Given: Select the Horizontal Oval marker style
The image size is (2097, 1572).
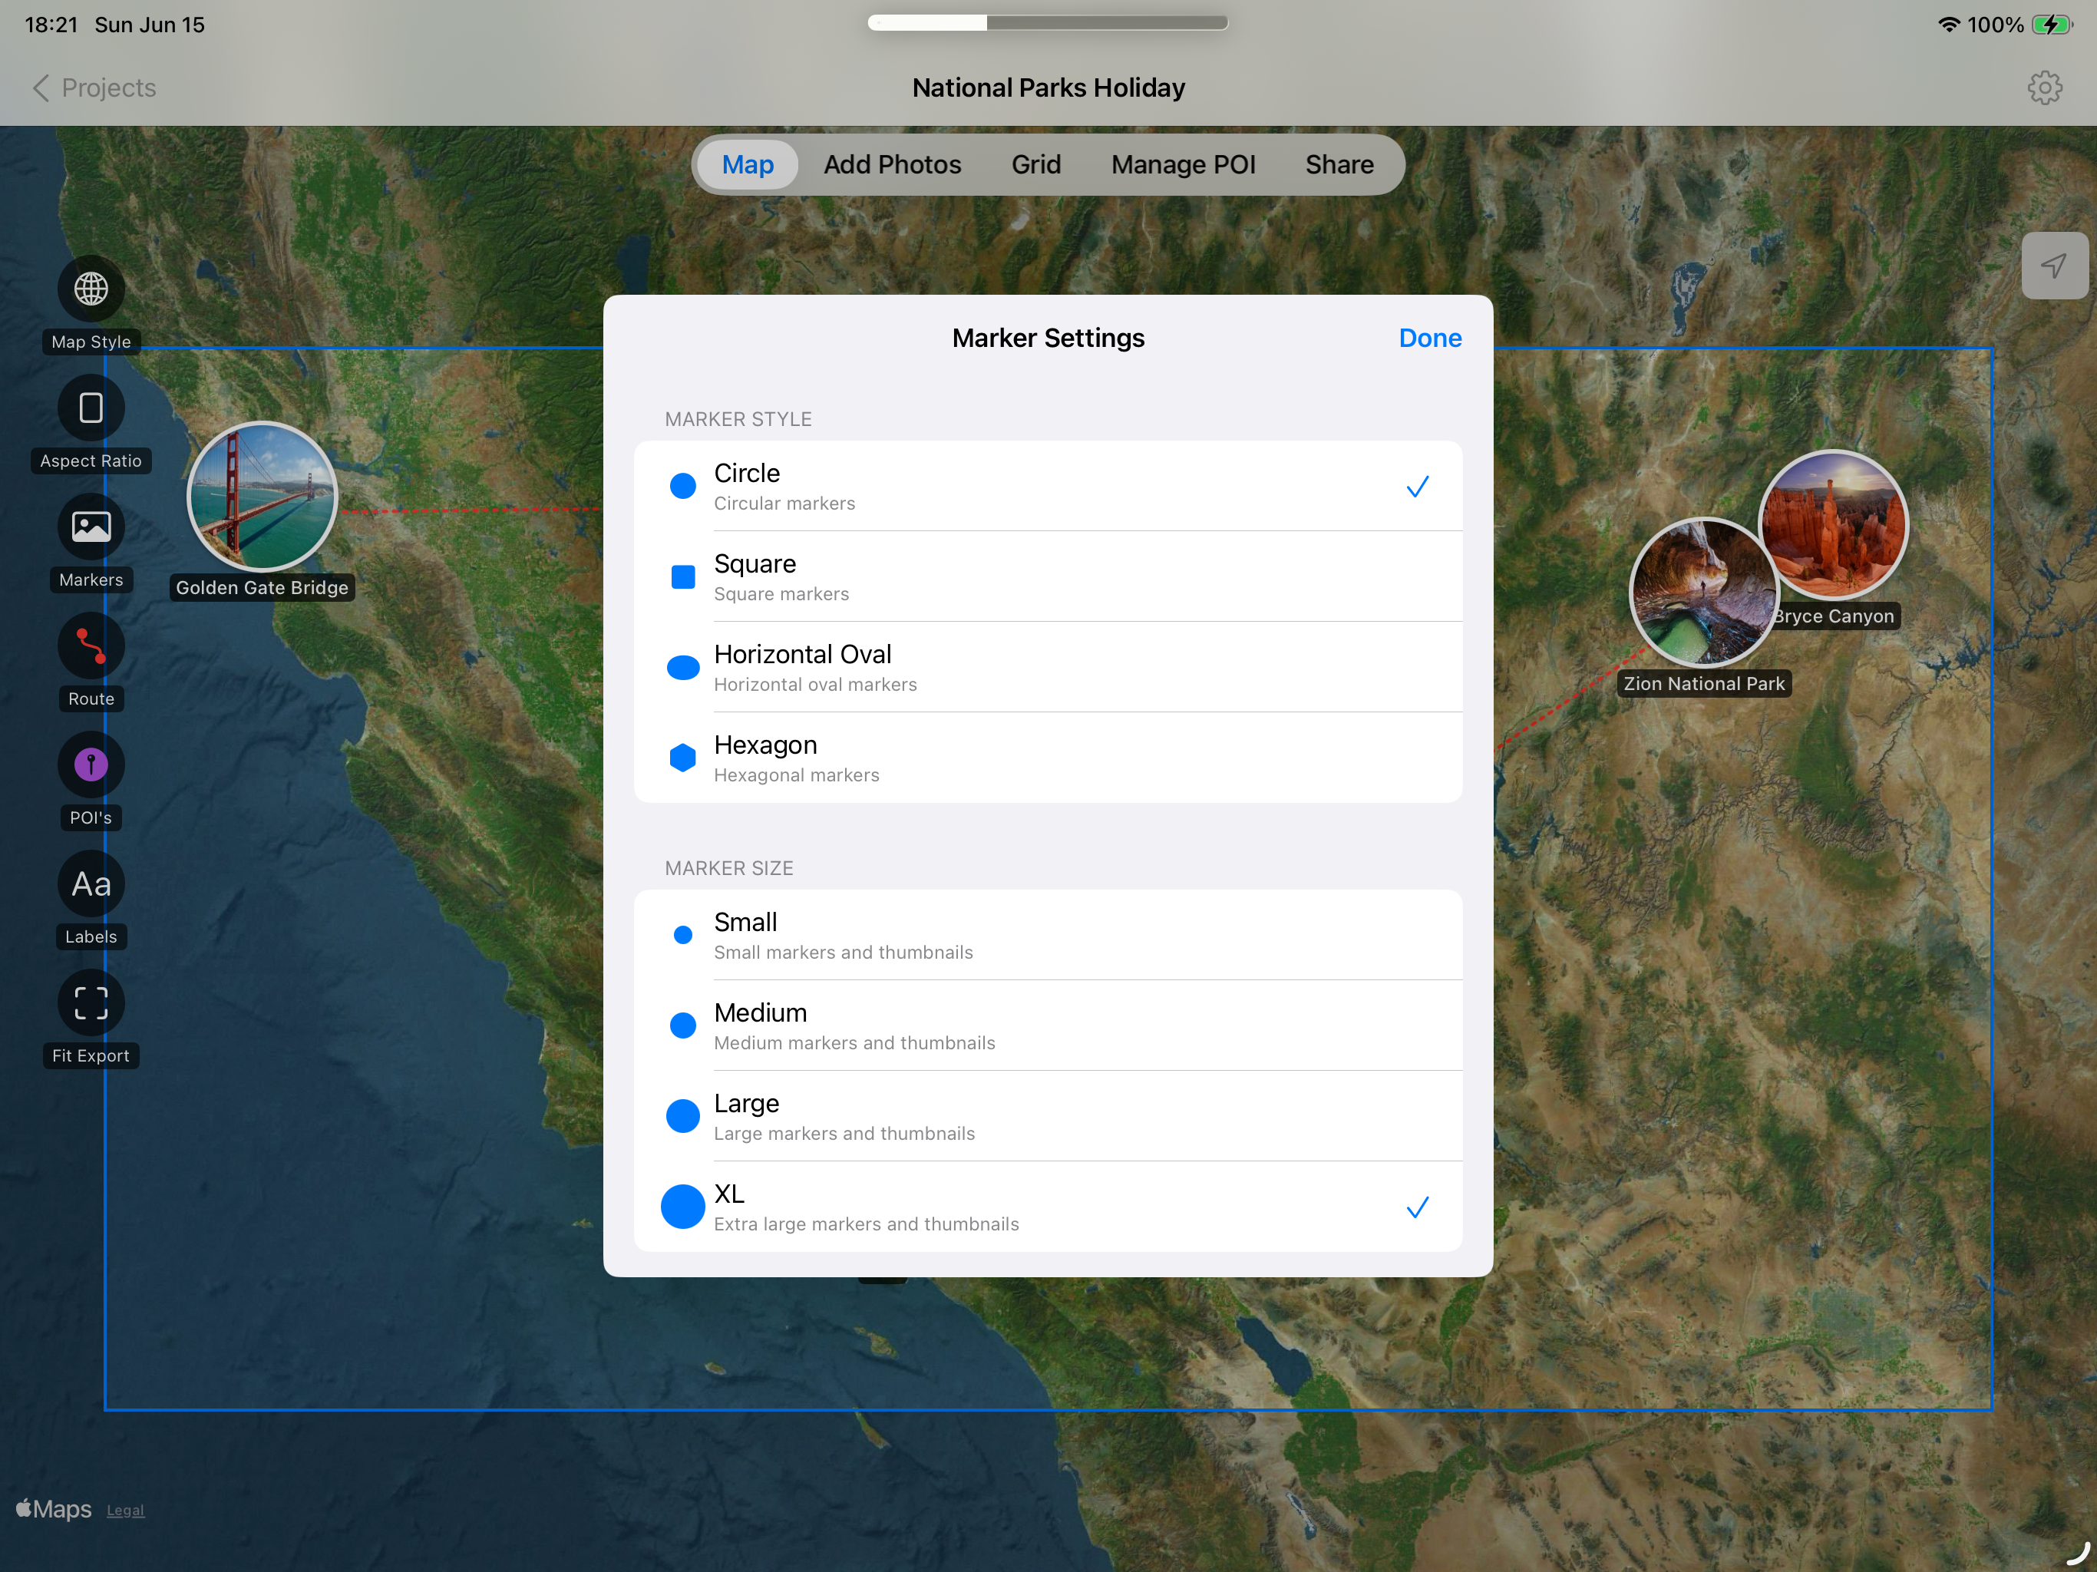Looking at the screenshot, I should point(1048,668).
